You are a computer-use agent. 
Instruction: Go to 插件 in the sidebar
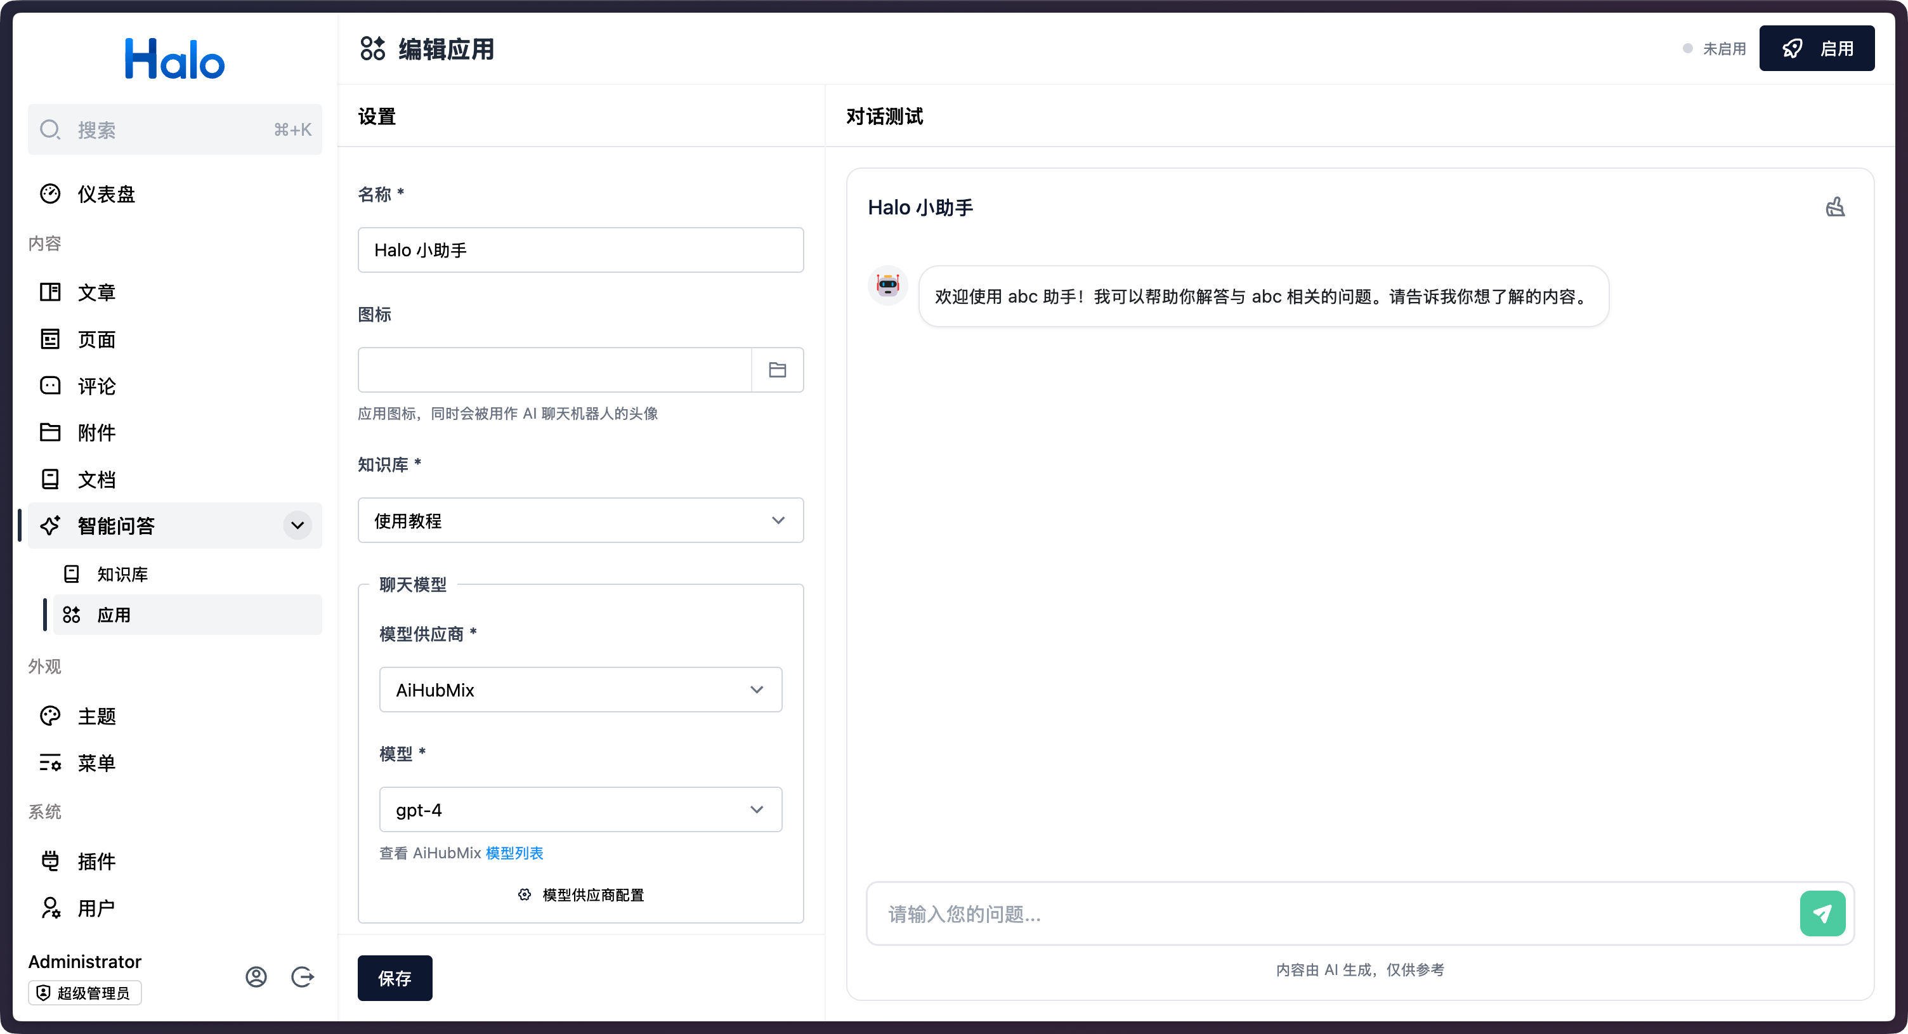coord(175,861)
